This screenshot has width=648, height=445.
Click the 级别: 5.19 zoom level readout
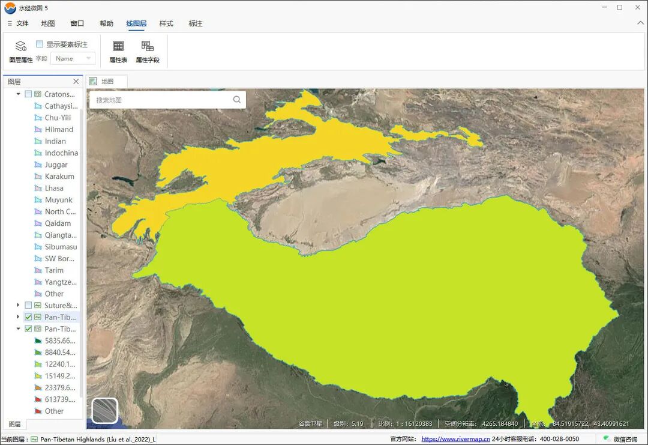349,423
